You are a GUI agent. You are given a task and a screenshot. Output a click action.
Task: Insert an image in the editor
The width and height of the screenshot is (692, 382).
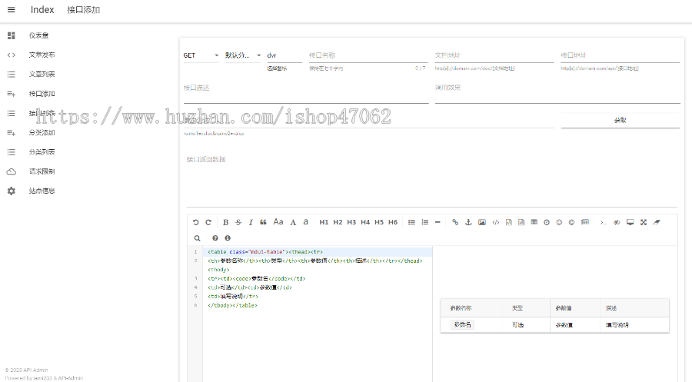[482, 222]
